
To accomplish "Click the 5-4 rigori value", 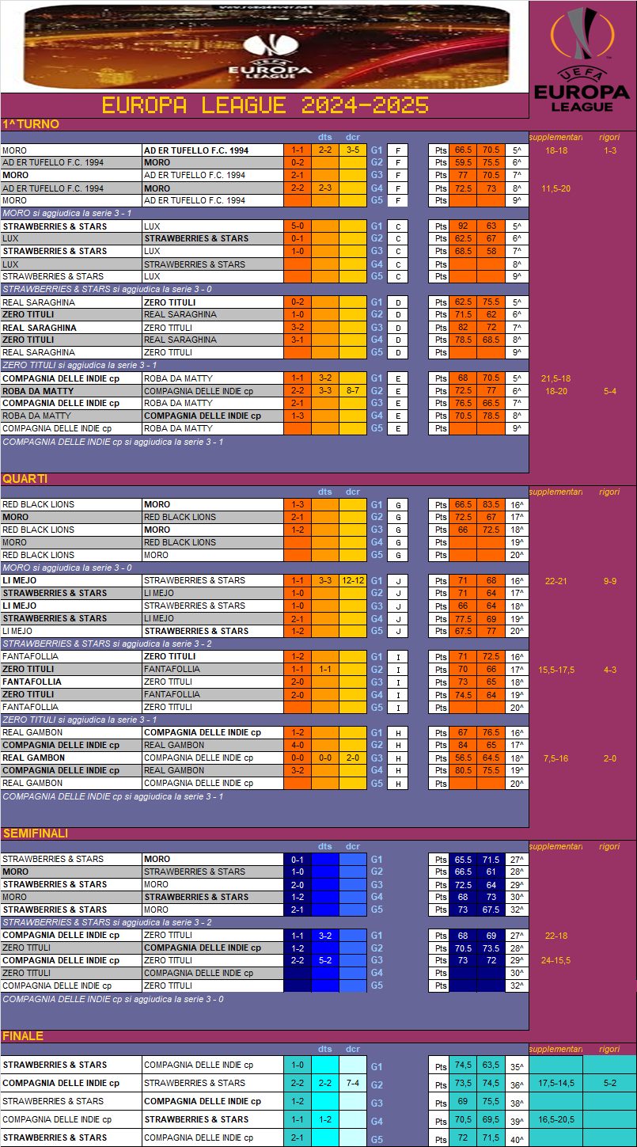I will (x=609, y=391).
